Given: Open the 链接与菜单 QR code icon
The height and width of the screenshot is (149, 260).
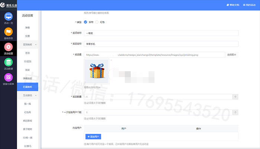Looking at the screenshot, I should point(9,77).
